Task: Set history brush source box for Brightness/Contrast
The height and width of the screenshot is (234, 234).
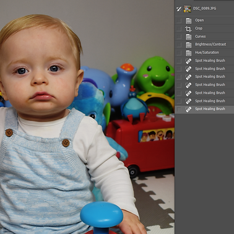Action: (179, 45)
